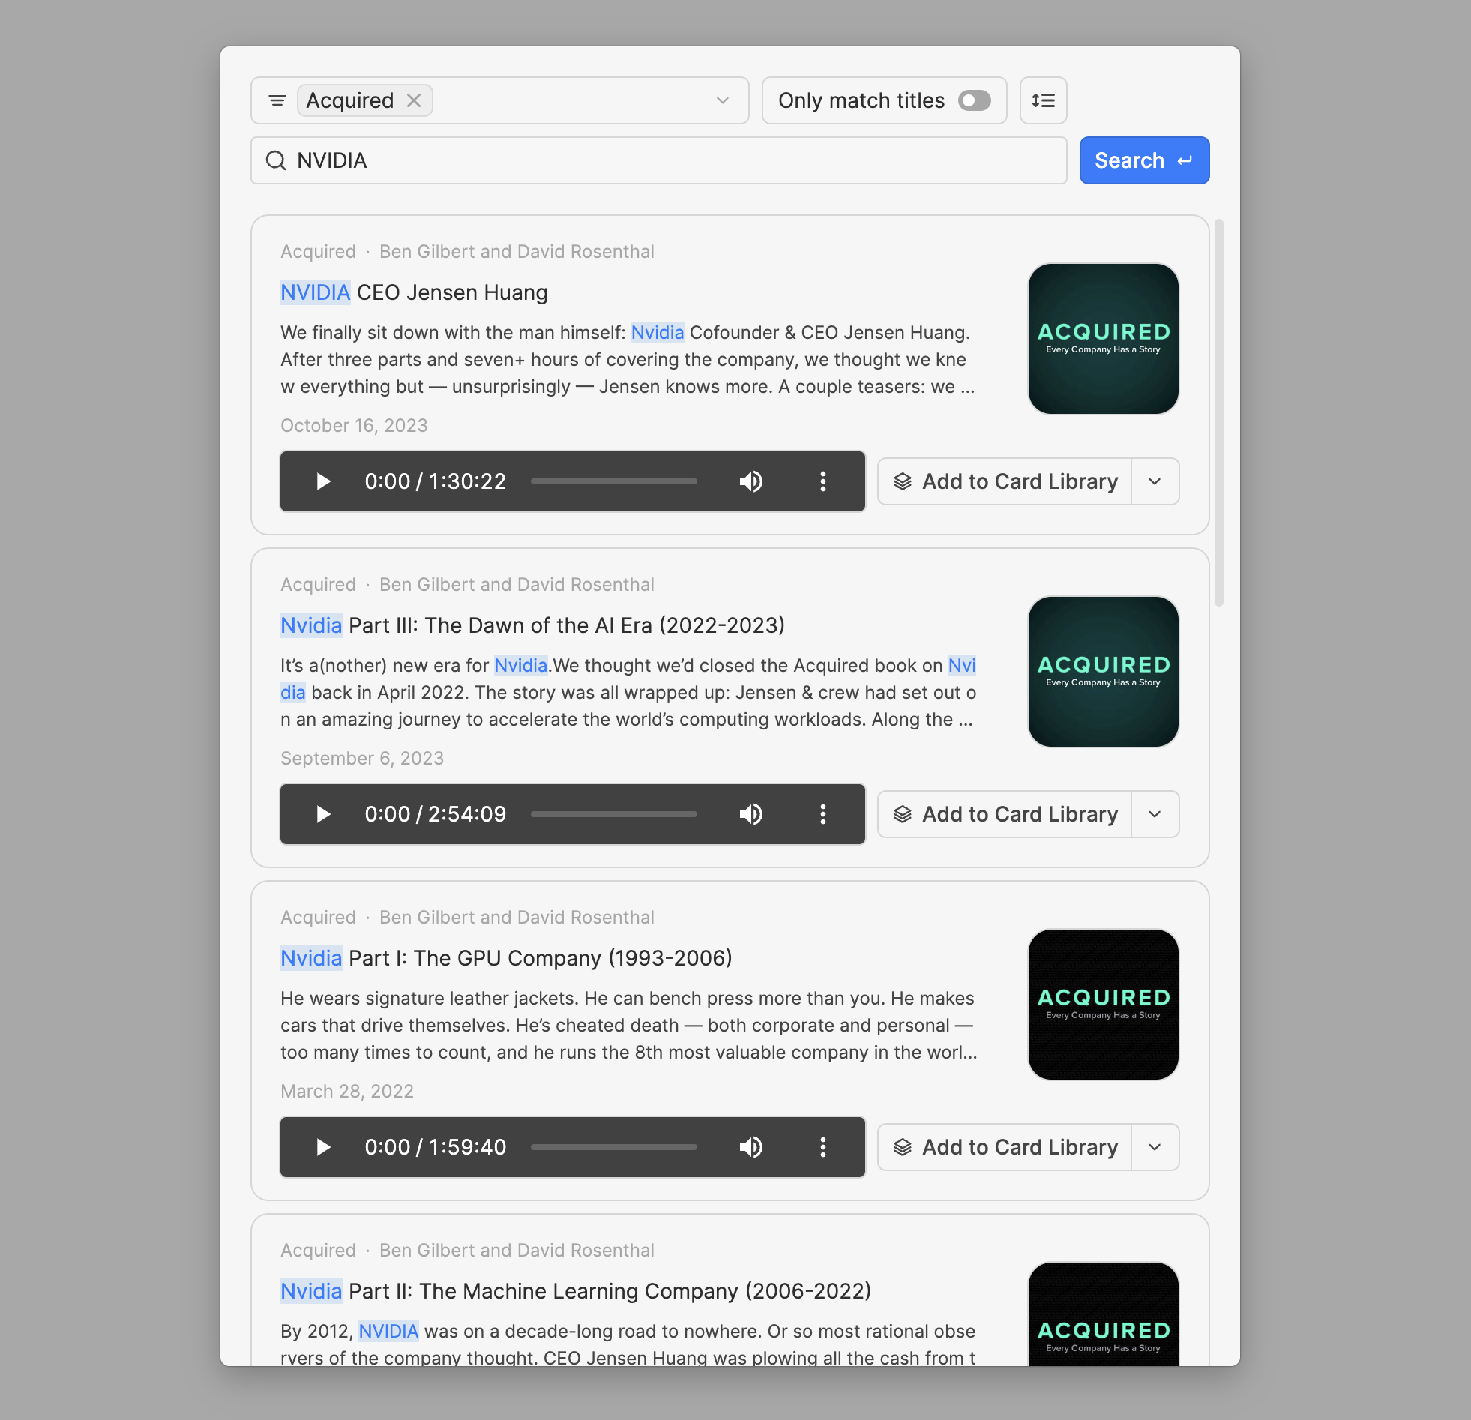Expand the podcast filter dropdown

[x=722, y=100]
